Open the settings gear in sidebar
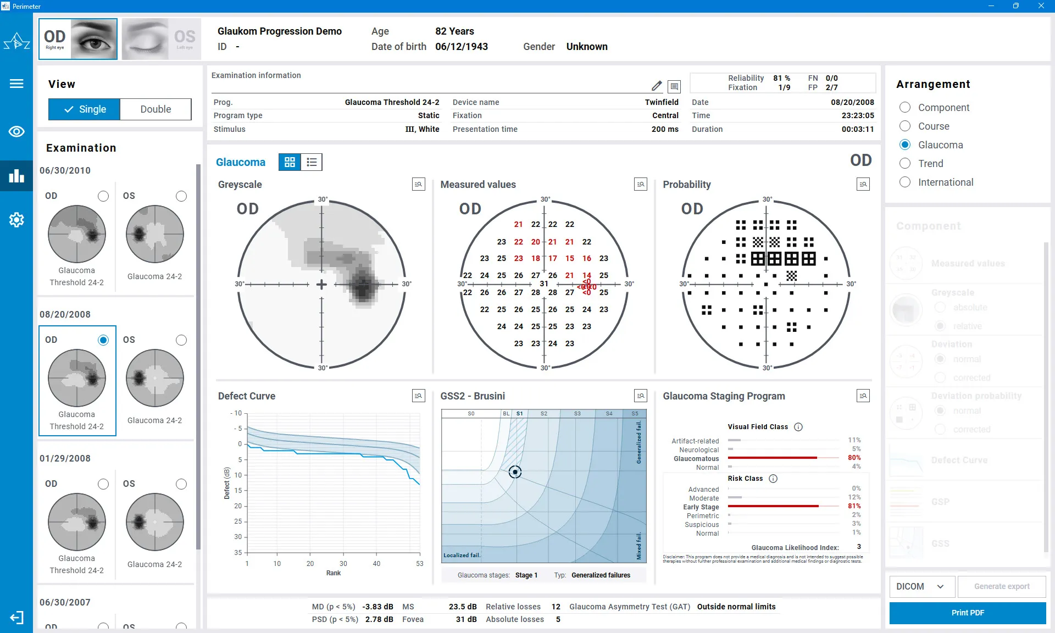The image size is (1055, 633). point(16,220)
